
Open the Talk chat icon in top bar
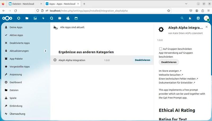[x=51, y=18]
